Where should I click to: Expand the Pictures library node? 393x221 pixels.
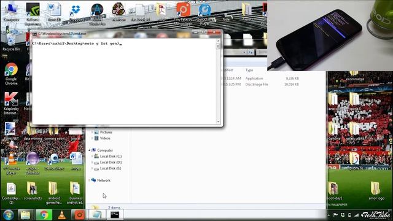93,132
